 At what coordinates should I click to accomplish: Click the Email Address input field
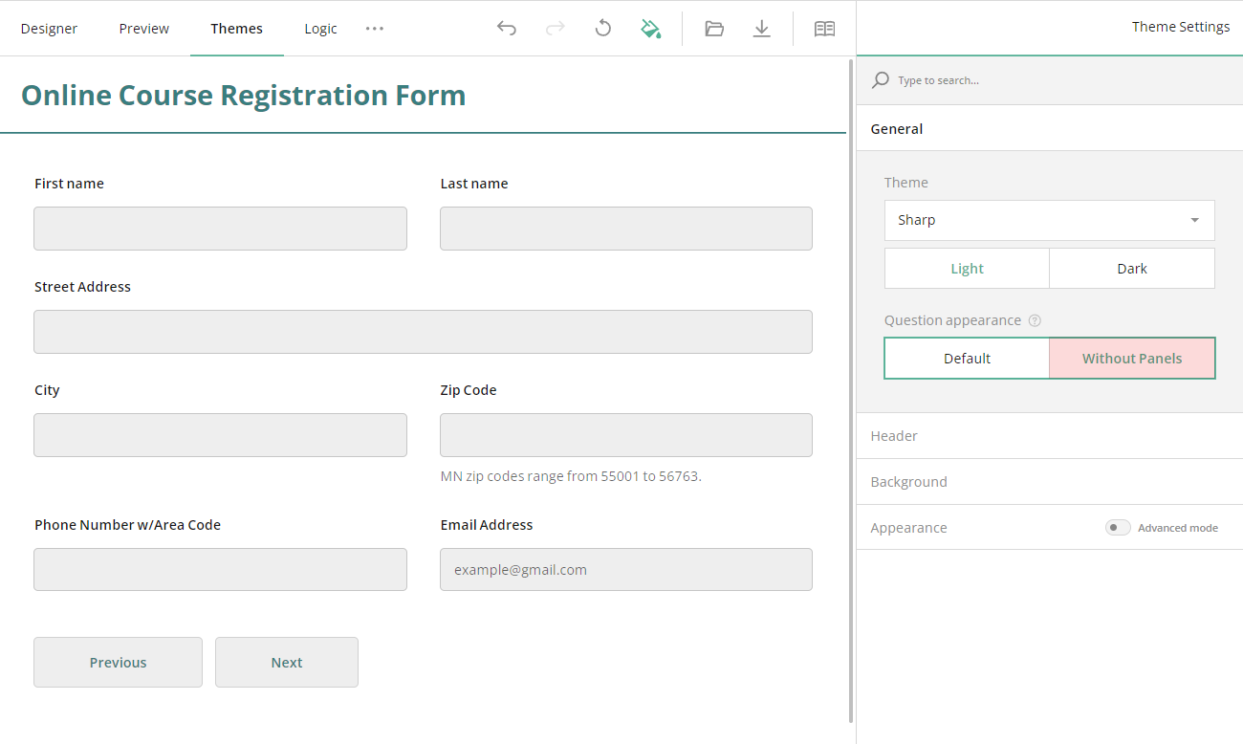626,569
